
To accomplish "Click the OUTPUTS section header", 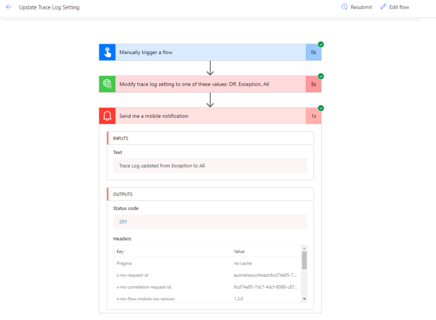I will click(x=210, y=194).
